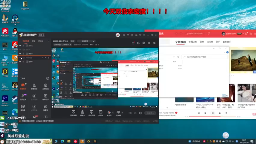Screen dimensions: 256x144
Task: Edit the 英雄联盟 category label
Action: pyautogui.click(x=86, y=41)
